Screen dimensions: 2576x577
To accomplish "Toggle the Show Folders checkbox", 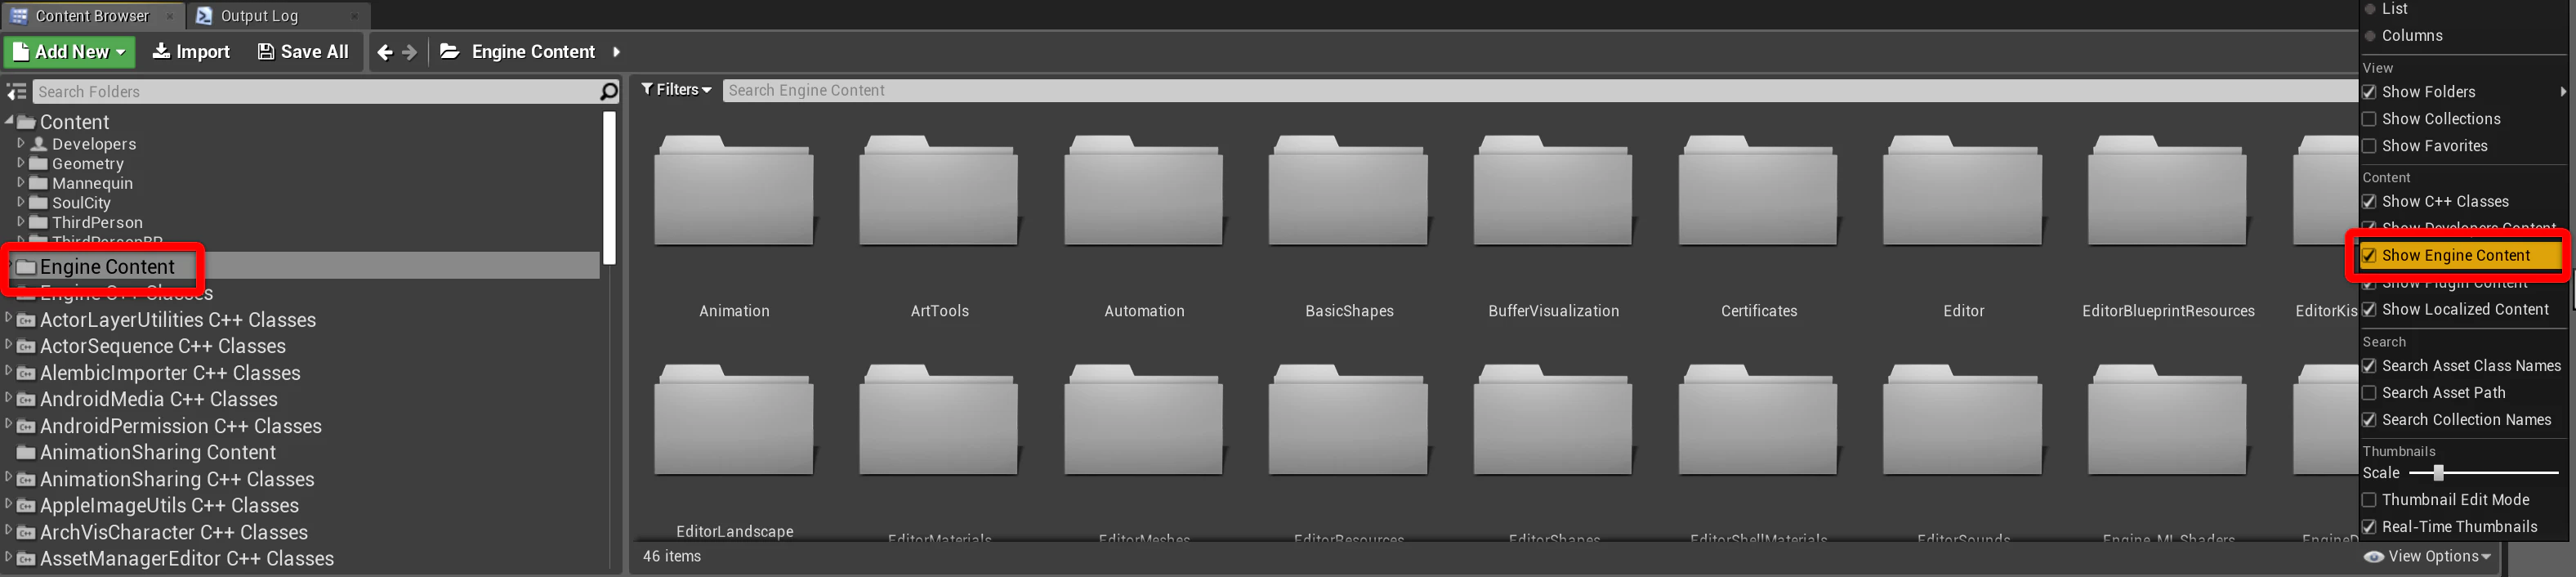I will pyautogui.click(x=2369, y=92).
